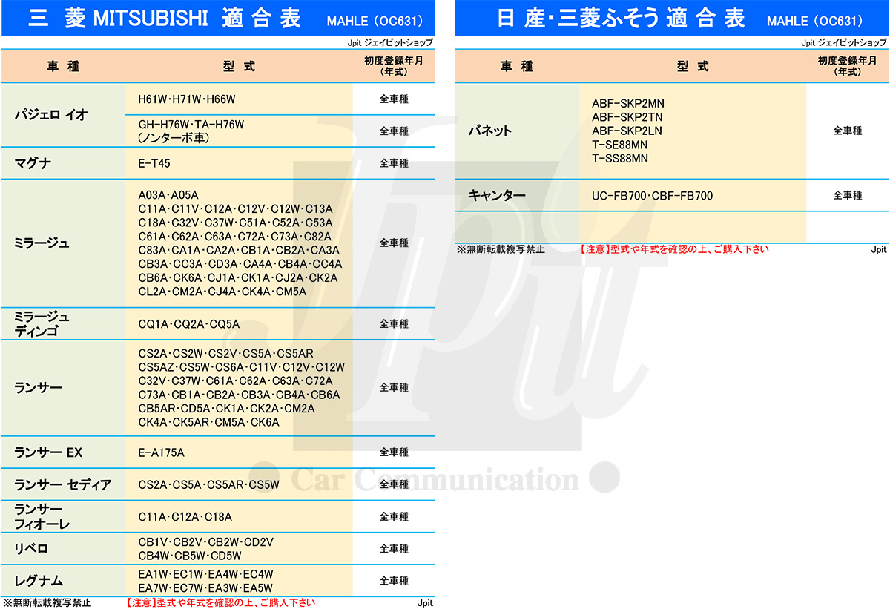Select the ランサー セディア vehicle name
This screenshot has width=890, height=609.
click(x=63, y=484)
